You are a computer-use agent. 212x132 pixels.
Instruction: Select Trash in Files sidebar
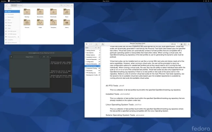pyautogui.click(x=12, y=28)
